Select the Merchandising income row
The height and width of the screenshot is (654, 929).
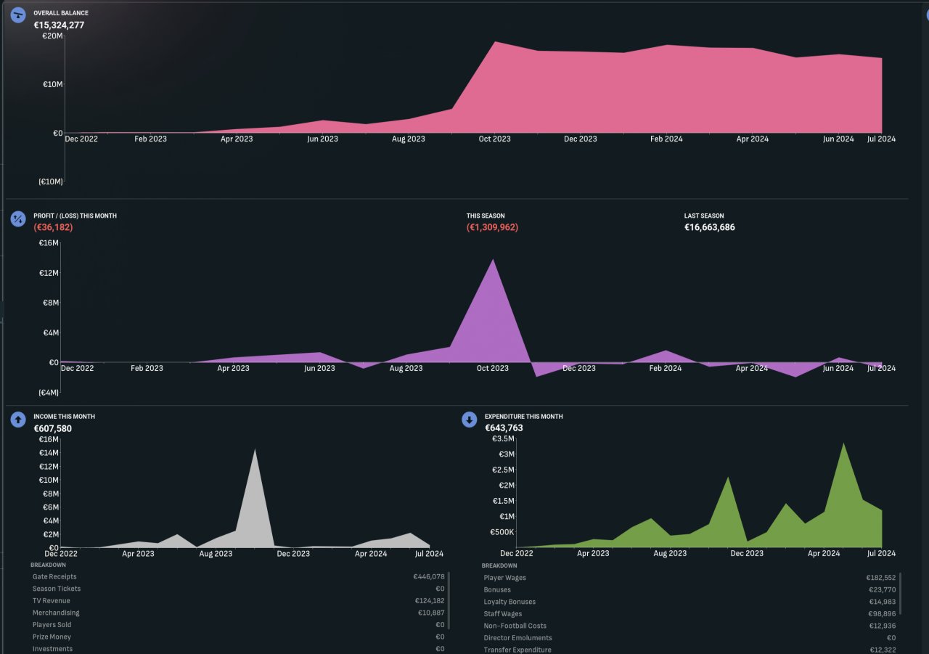click(239, 613)
